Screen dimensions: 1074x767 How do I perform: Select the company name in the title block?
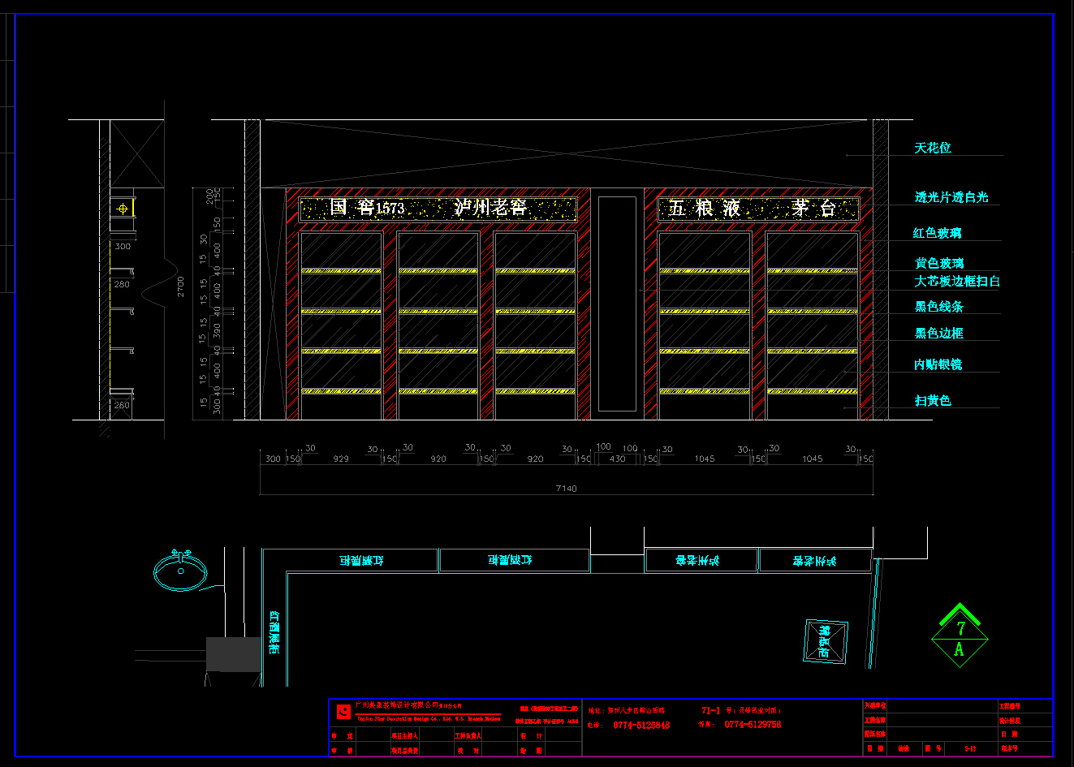(408, 706)
